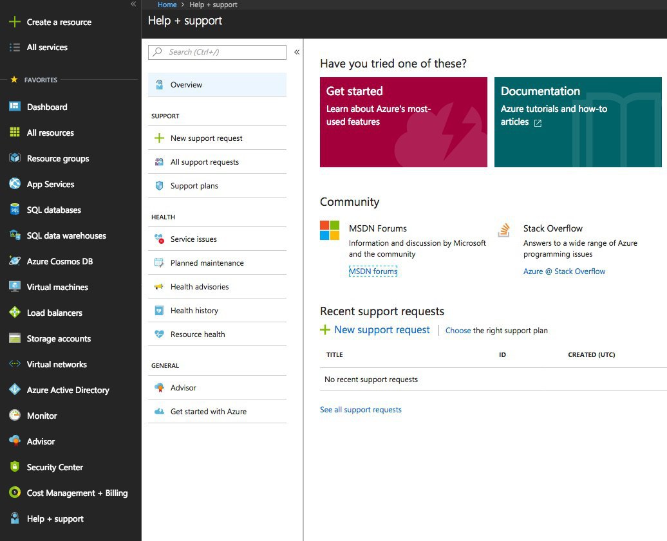Click the Stack Overflow logo icon
The width and height of the screenshot is (667, 541).
(504, 230)
